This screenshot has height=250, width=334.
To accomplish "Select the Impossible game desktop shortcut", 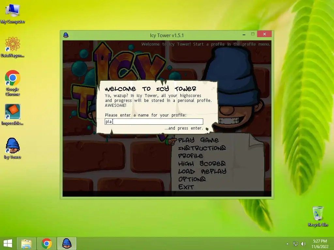I will coord(13,114).
